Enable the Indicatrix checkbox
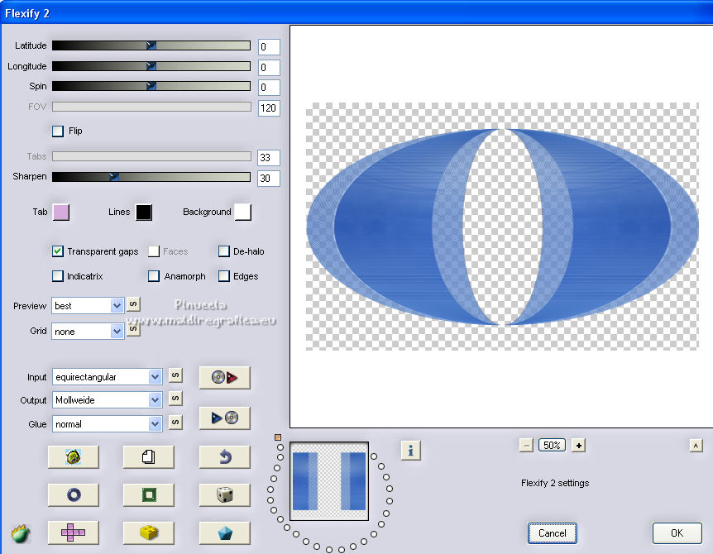This screenshot has height=554, width=713. [x=58, y=276]
